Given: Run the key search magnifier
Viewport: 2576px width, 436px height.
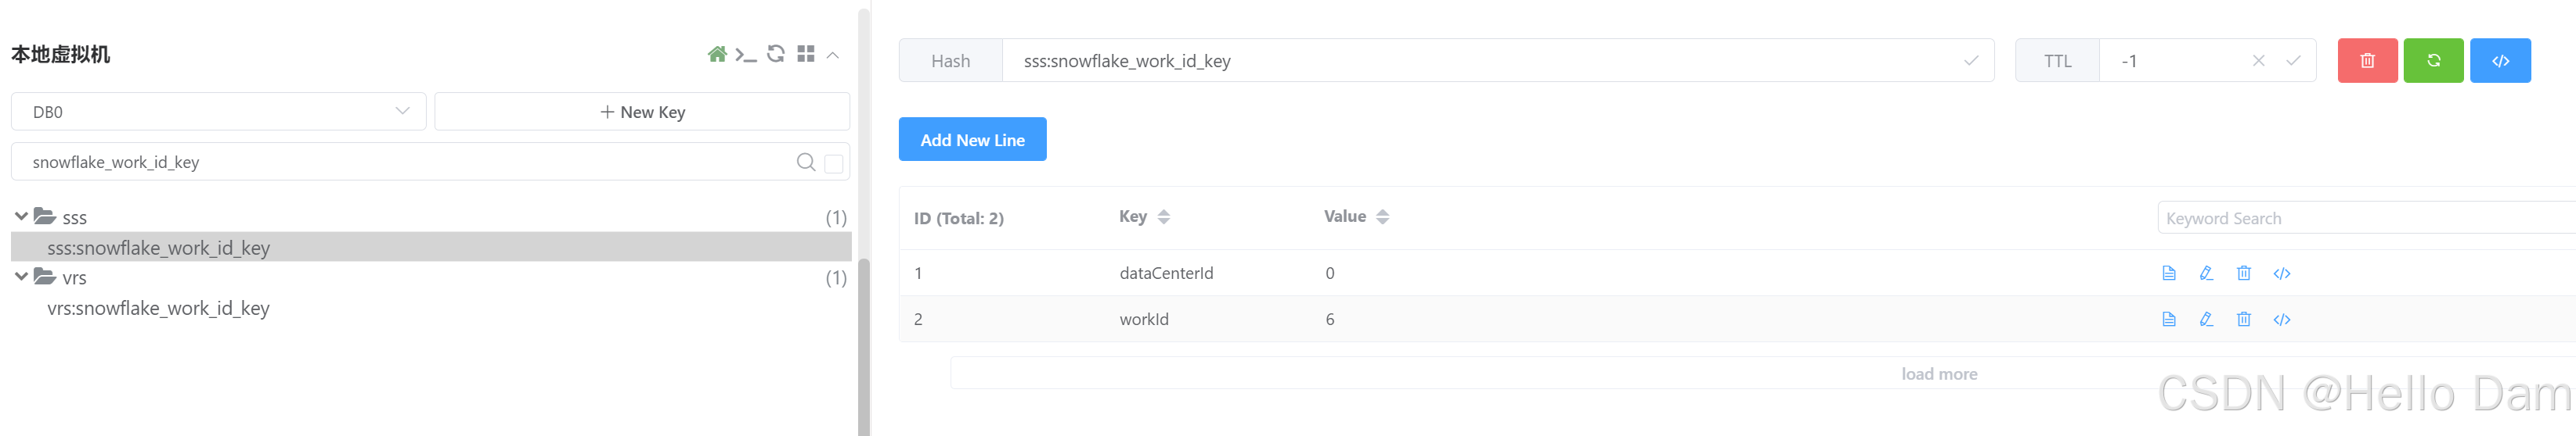Looking at the screenshot, I should [x=806, y=162].
